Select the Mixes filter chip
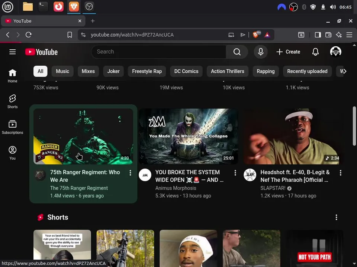Screen dimensions: 357x267 point(88,71)
